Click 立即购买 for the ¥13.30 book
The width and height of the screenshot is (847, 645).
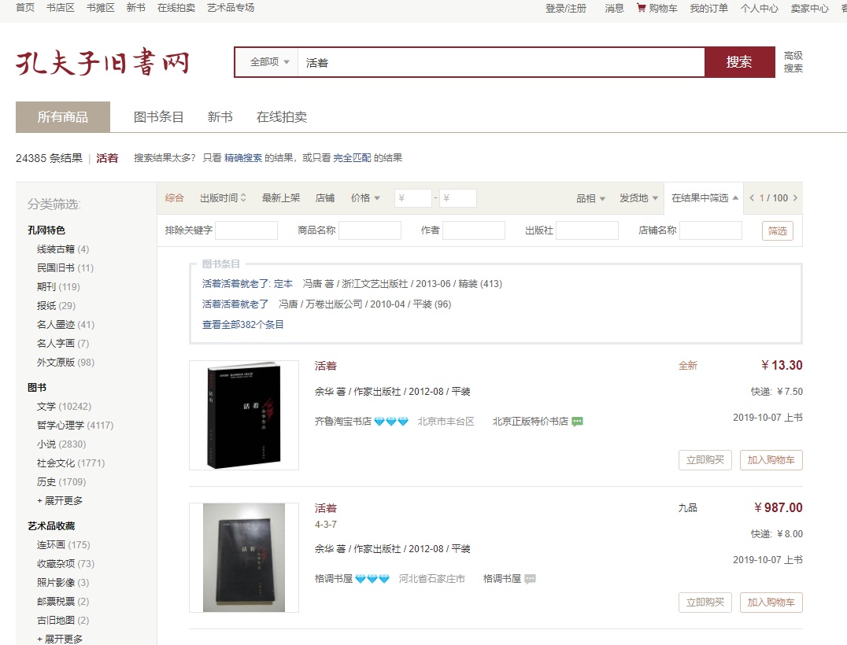coord(705,460)
